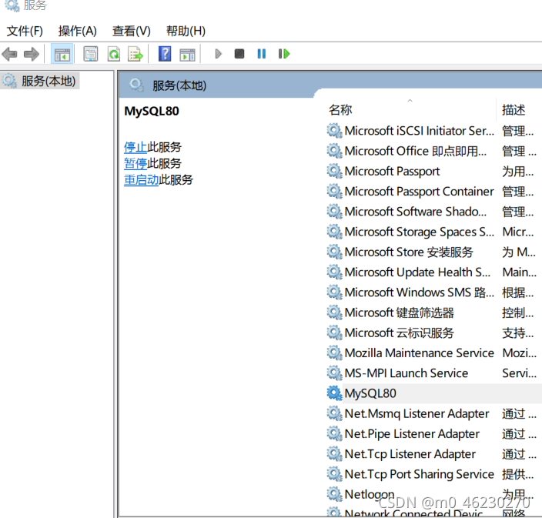Open the 文件(F) menu
Image resolution: width=542 pixels, height=518 pixels.
tap(25, 31)
